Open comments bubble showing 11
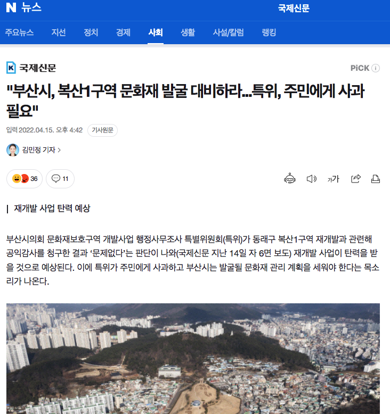The height and width of the screenshot is (414, 390). pos(60,179)
